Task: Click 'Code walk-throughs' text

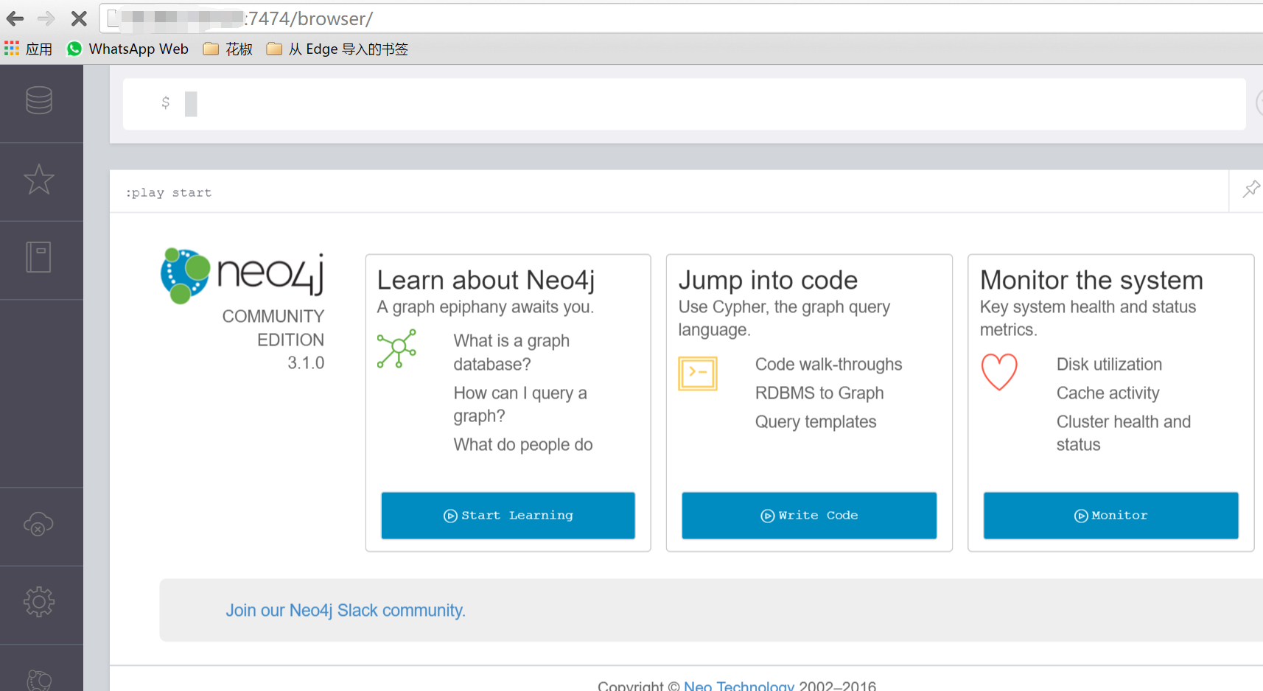Action: point(828,364)
